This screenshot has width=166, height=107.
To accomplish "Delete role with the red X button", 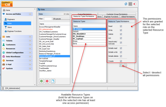I will tap(47, 81).
